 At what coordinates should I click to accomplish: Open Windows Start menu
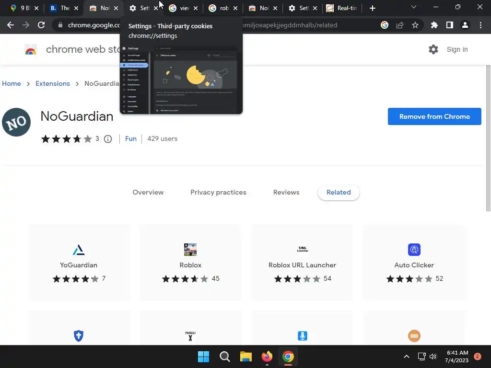click(203, 356)
